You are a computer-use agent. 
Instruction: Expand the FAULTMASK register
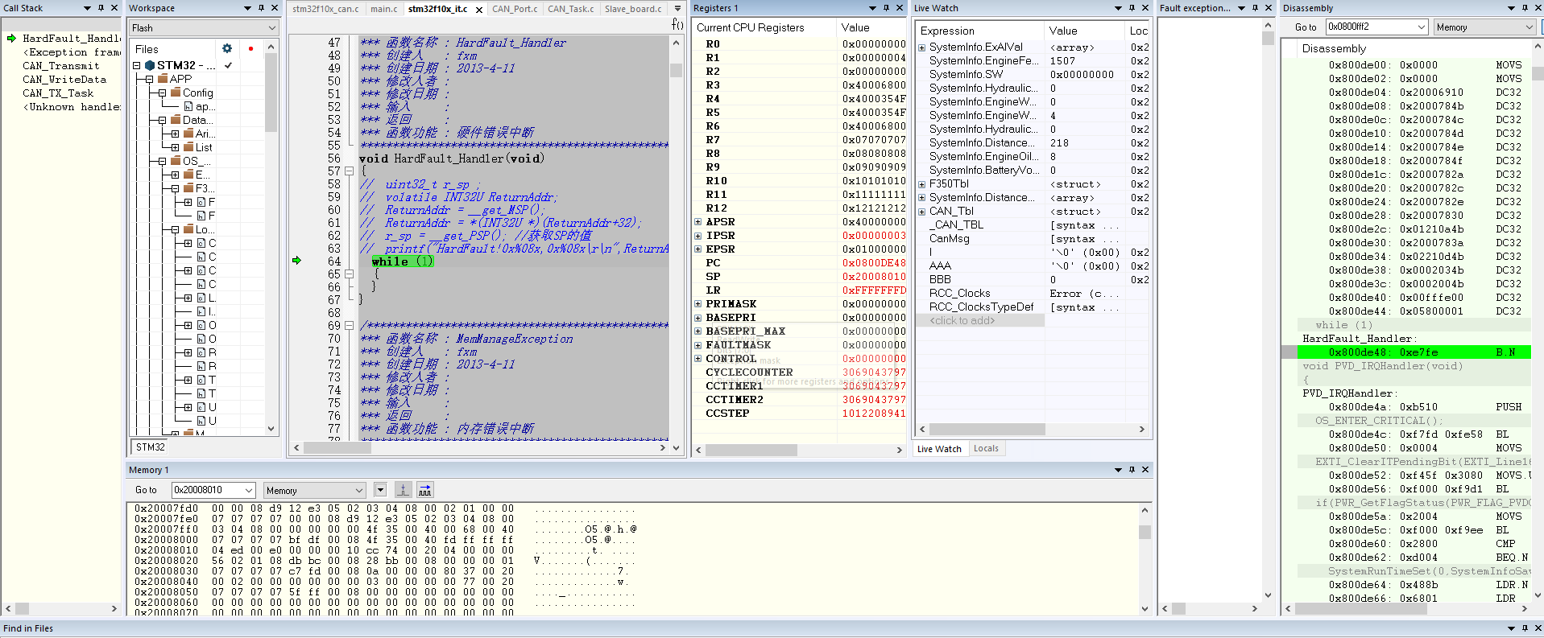click(x=698, y=345)
